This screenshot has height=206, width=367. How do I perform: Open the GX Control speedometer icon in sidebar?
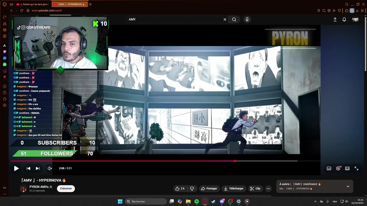pos(5,17)
